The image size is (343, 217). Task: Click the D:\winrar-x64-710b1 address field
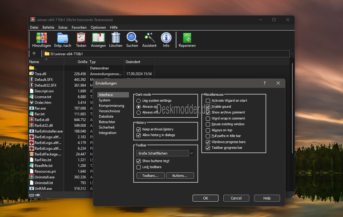(166, 54)
